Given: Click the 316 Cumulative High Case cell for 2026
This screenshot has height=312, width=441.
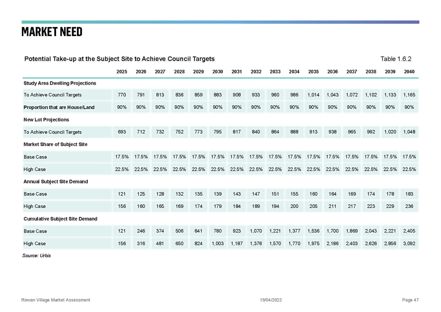Looking at the screenshot, I should (141, 244).
